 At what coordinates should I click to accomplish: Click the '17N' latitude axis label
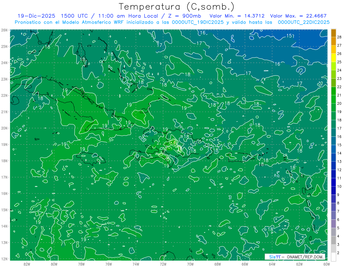(5, 177)
